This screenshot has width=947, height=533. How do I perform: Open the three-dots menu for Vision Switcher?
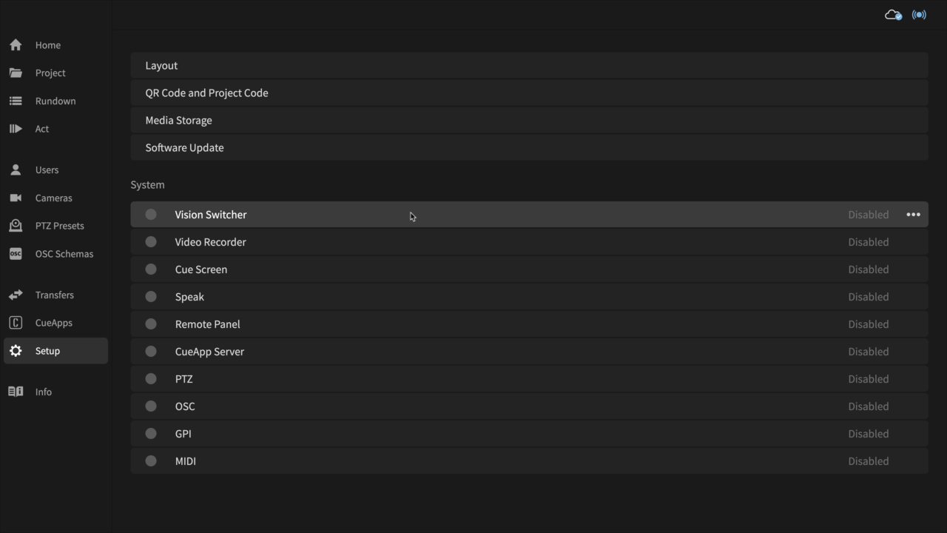[x=914, y=215]
